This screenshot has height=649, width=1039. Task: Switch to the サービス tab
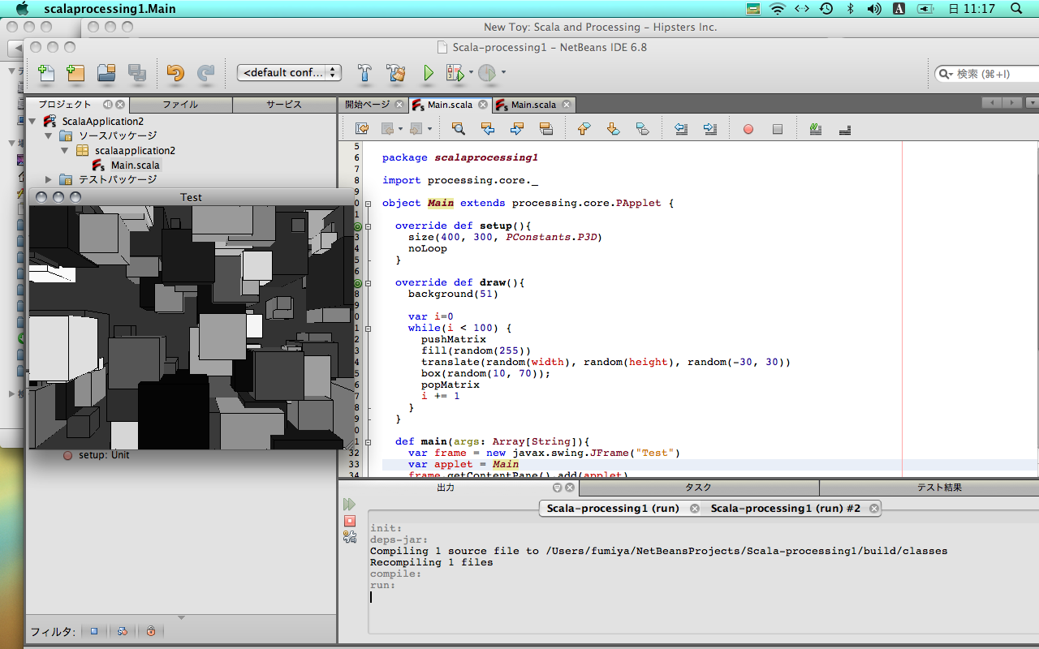(284, 105)
